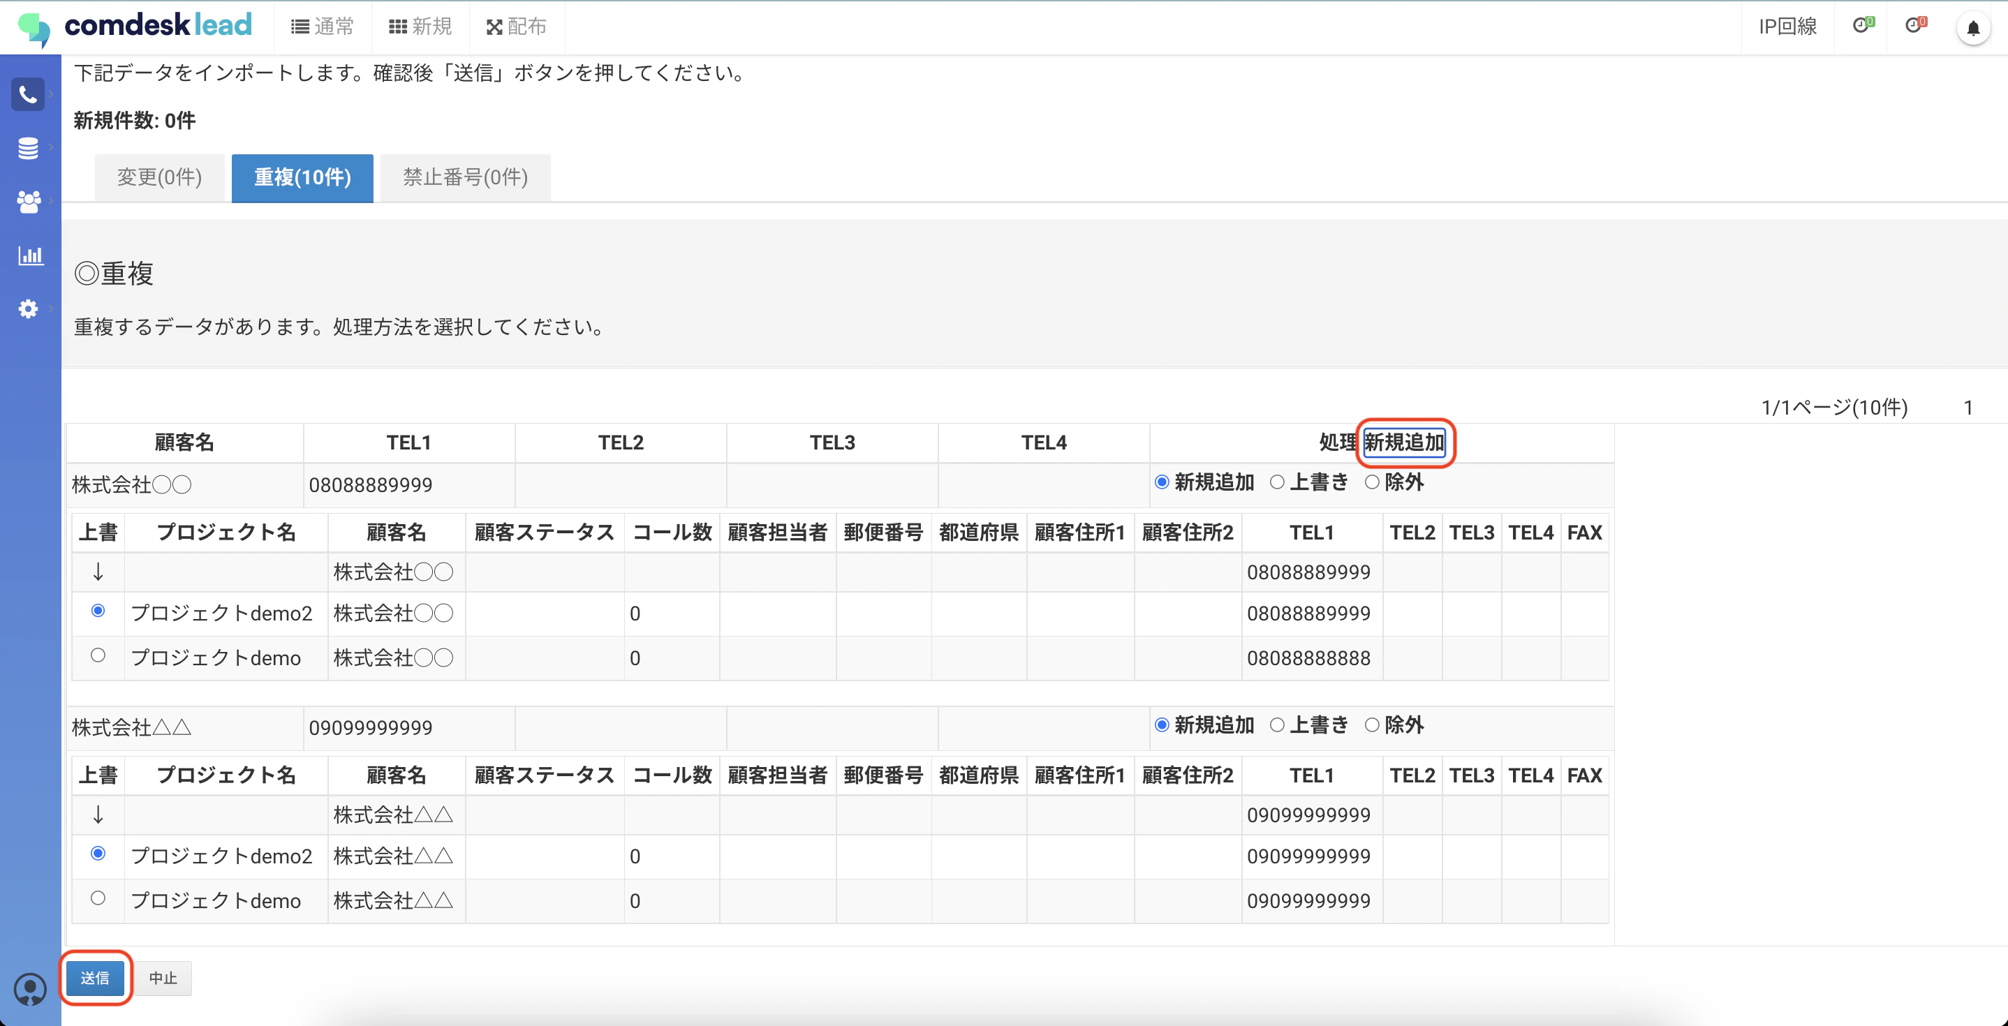Image resolution: width=2008 pixels, height=1026 pixels.
Task: Open the 禁止番号(0件) tab
Action: tap(466, 177)
